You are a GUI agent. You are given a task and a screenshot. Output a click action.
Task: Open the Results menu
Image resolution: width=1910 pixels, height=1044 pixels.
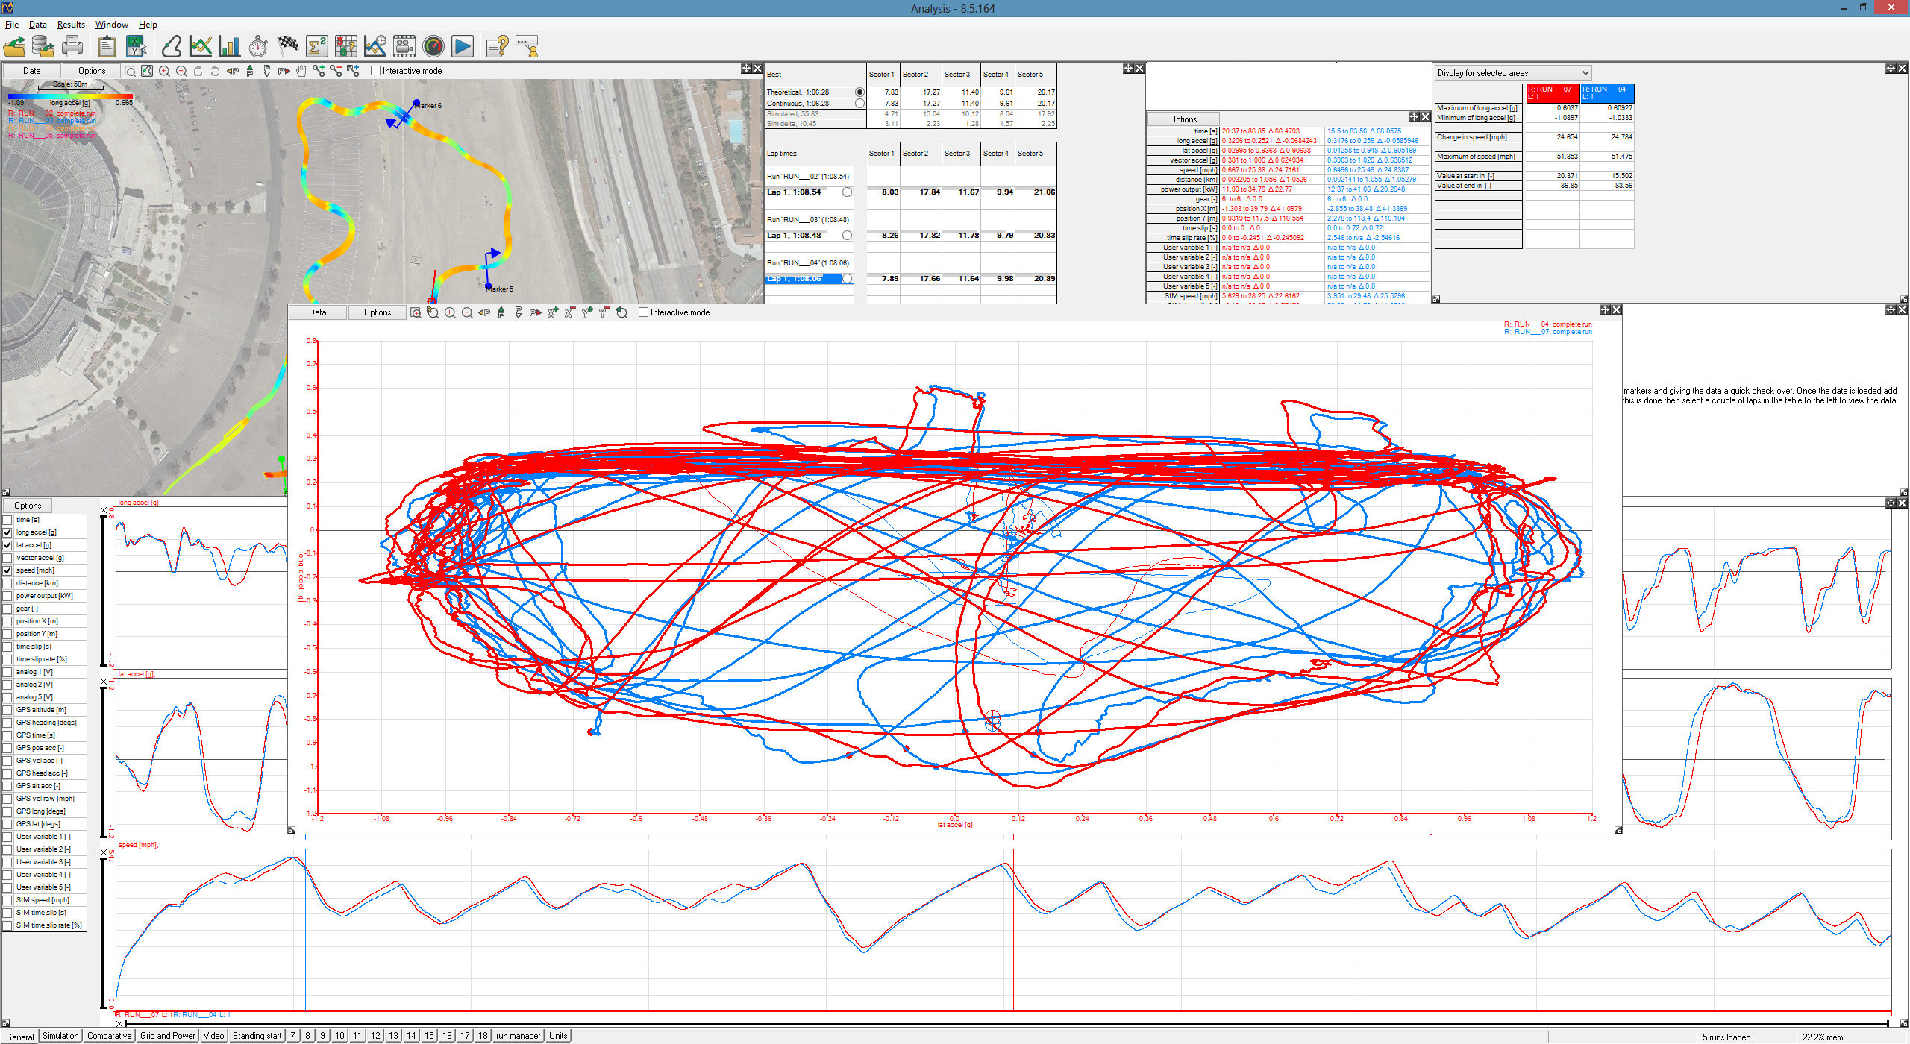pyautogui.click(x=71, y=25)
